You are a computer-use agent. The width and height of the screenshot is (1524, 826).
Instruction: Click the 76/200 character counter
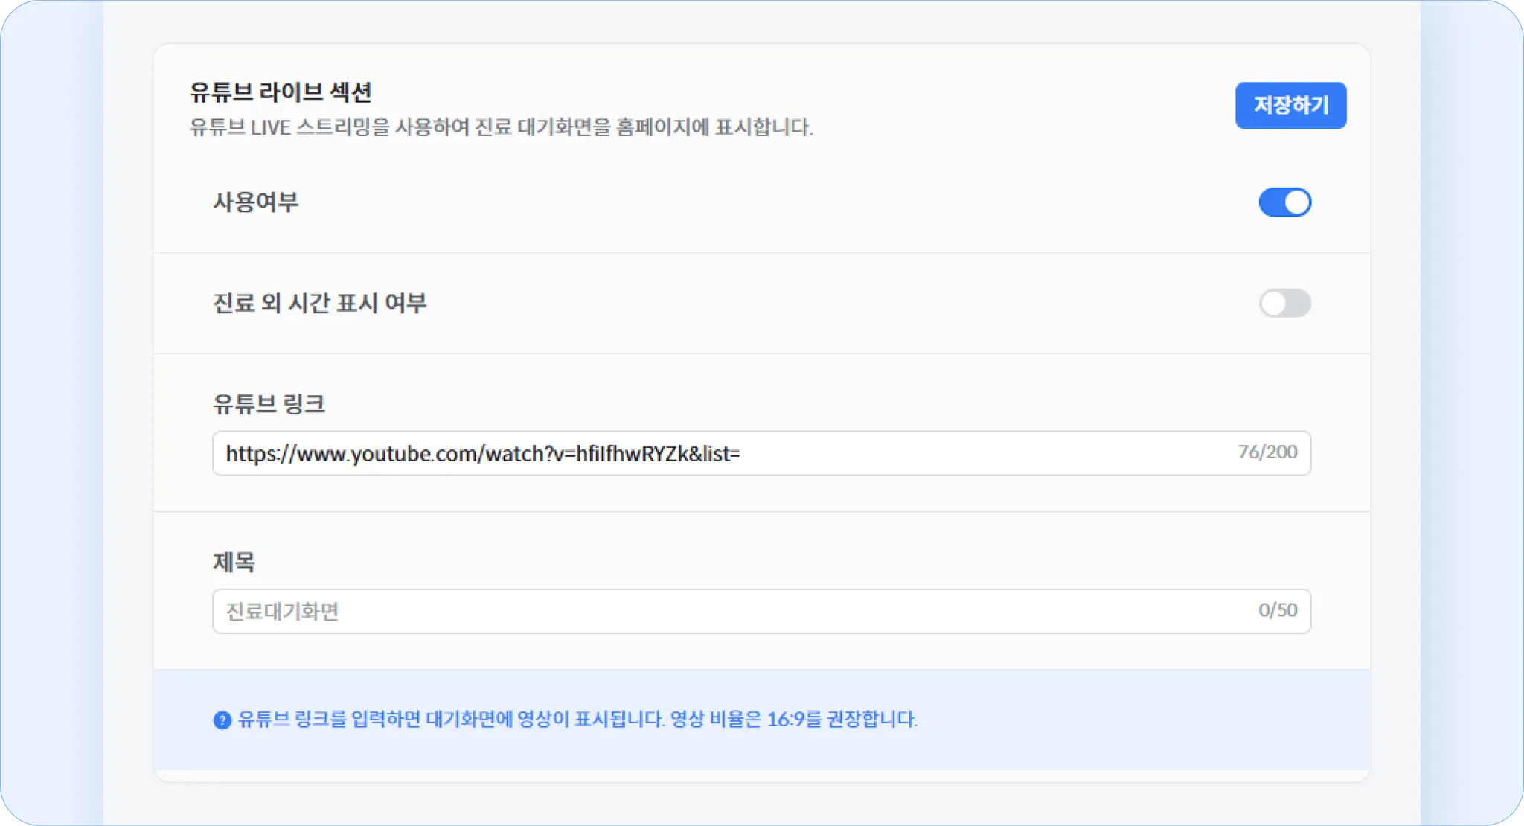coord(1267,452)
